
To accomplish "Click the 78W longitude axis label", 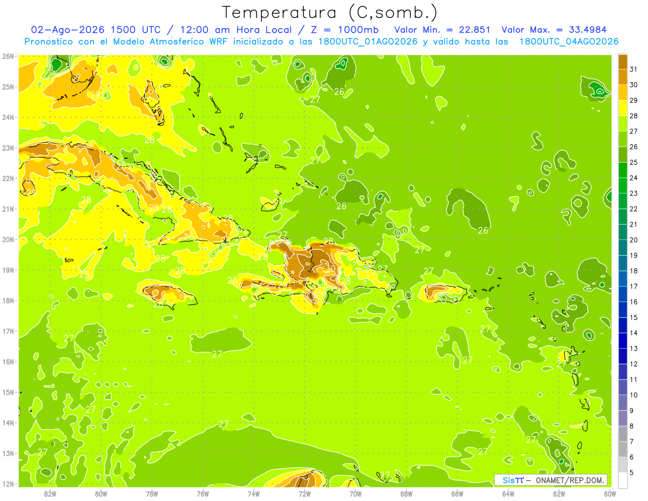I will [152, 493].
